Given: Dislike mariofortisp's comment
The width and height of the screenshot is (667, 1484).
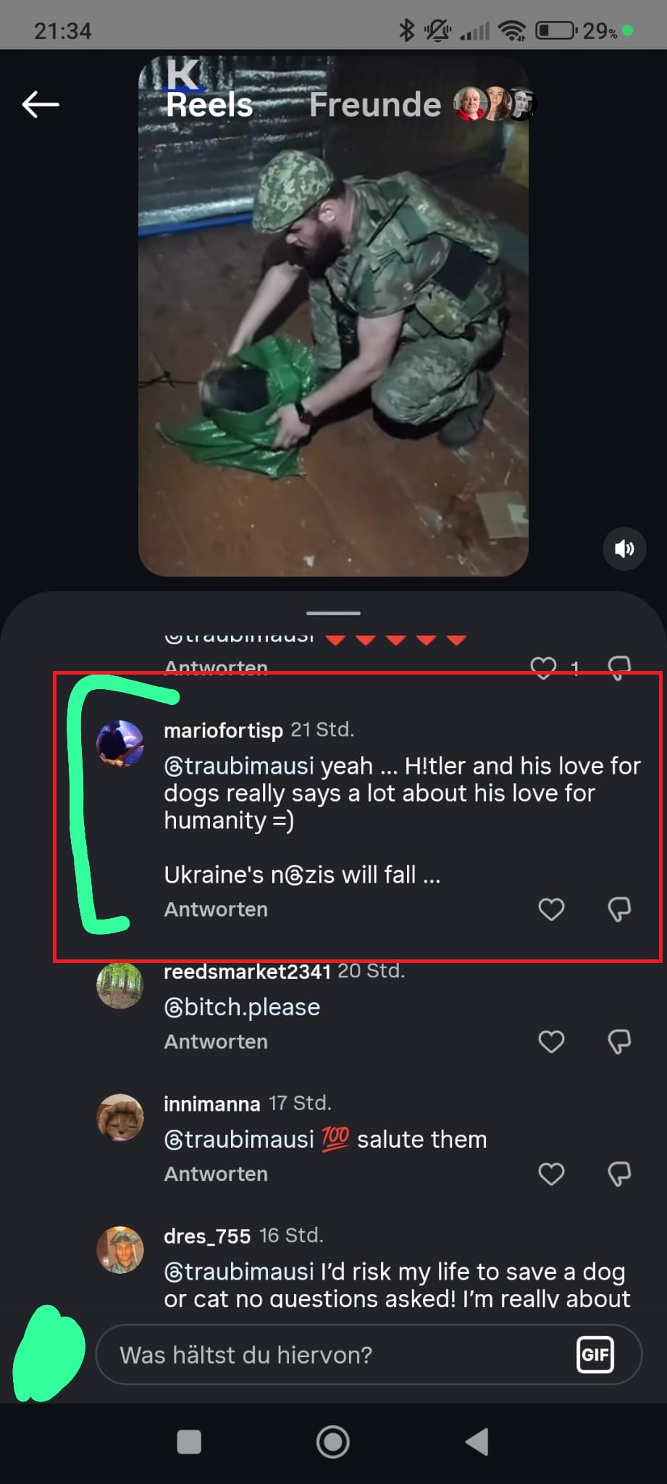Looking at the screenshot, I should click(619, 909).
